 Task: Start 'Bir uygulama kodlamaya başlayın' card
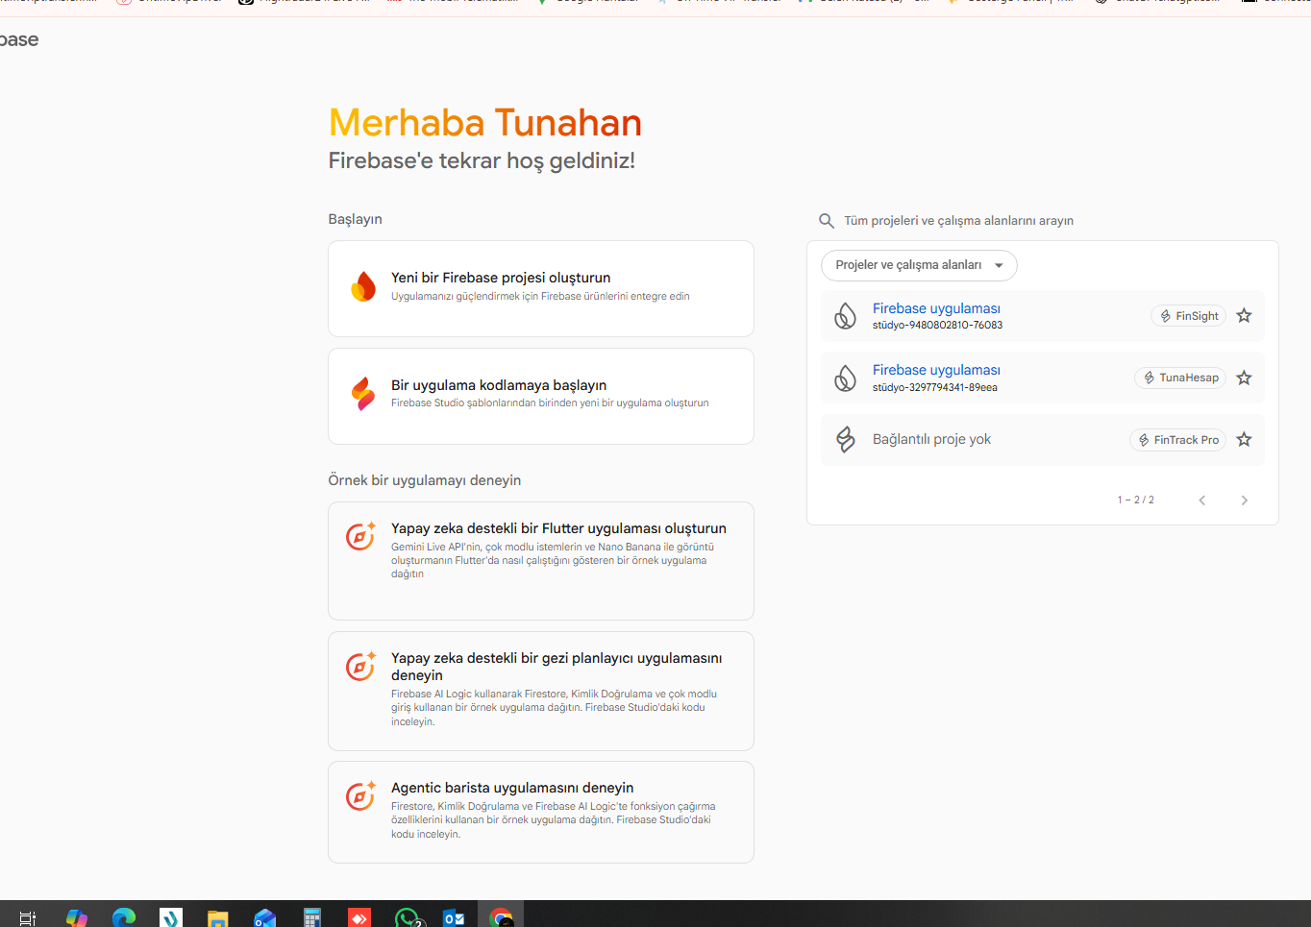pos(541,396)
